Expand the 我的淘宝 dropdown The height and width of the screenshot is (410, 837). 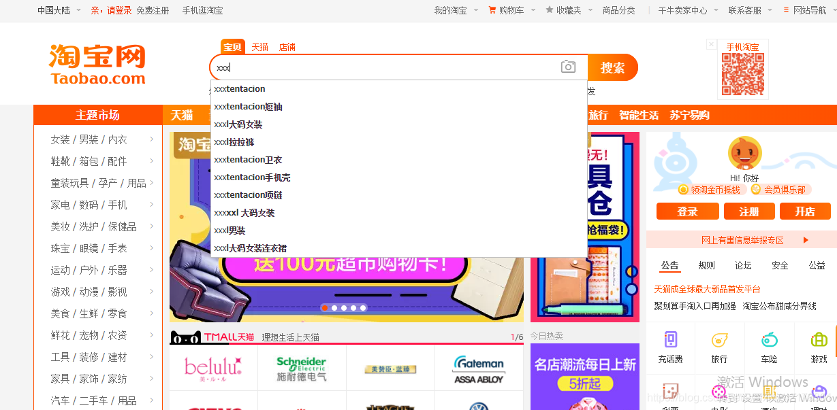click(476, 10)
